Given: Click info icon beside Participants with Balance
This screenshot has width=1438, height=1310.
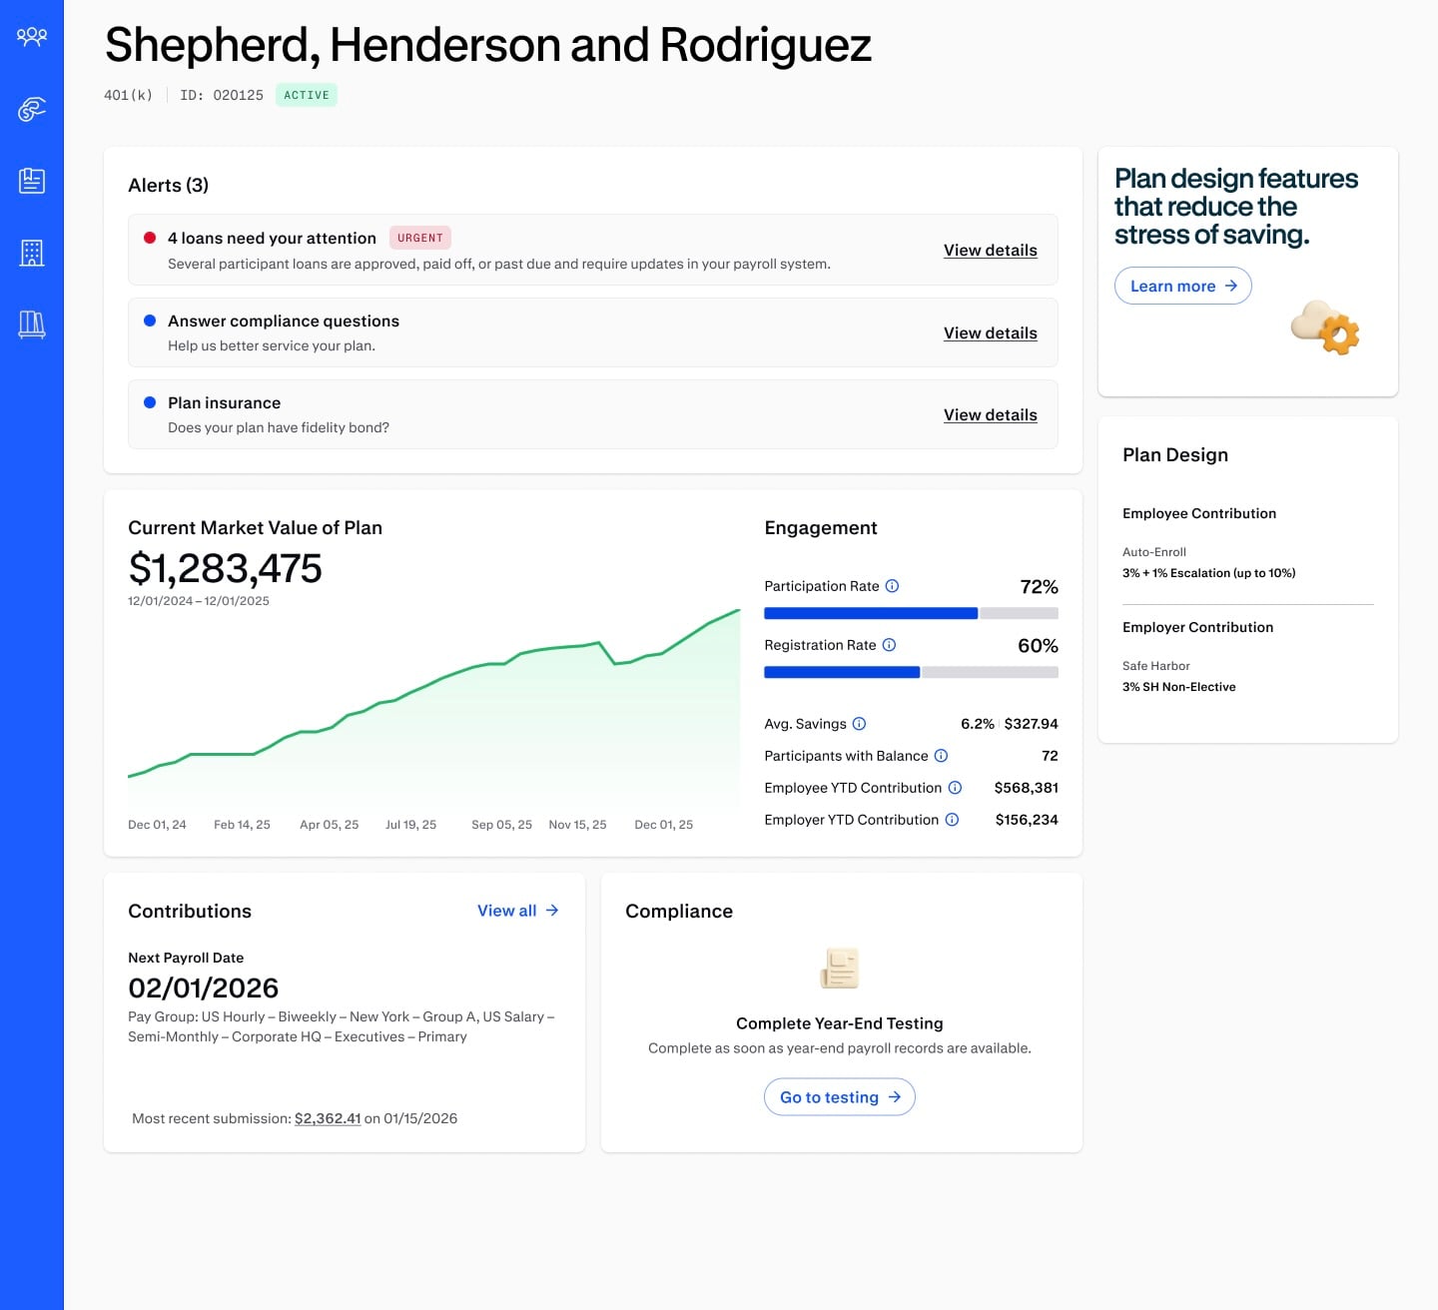Looking at the screenshot, I should pyautogui.click(x=941, y=756).
